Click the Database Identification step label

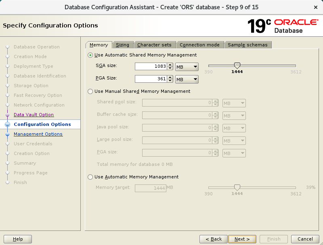click(40, 76)
